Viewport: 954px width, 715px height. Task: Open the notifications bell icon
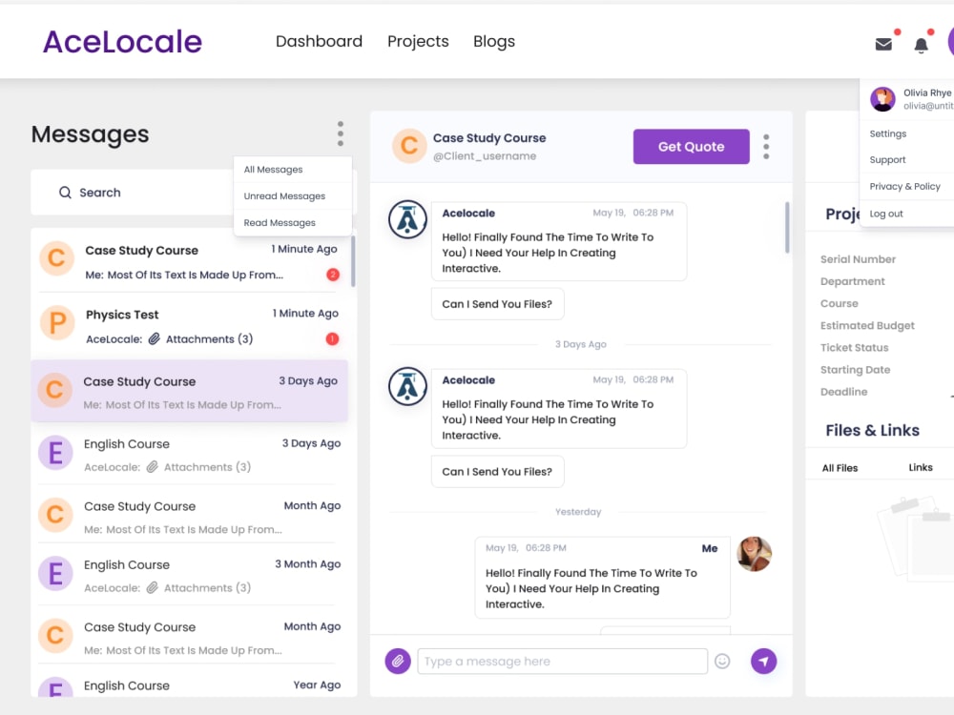point(922,45)
